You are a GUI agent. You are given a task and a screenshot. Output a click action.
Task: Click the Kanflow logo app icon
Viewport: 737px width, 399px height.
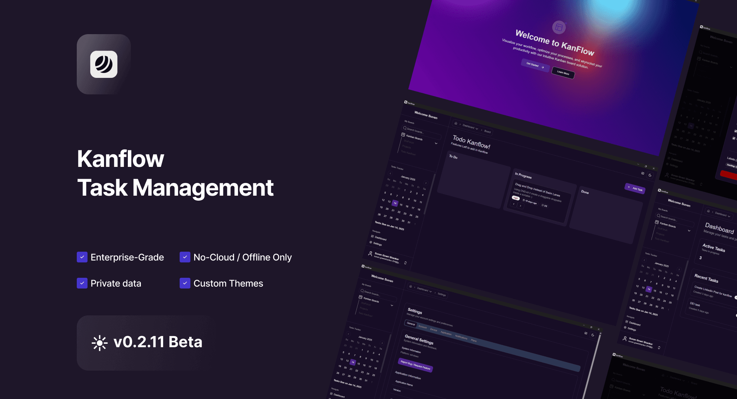pyautogui.click(x=104, y=64)
